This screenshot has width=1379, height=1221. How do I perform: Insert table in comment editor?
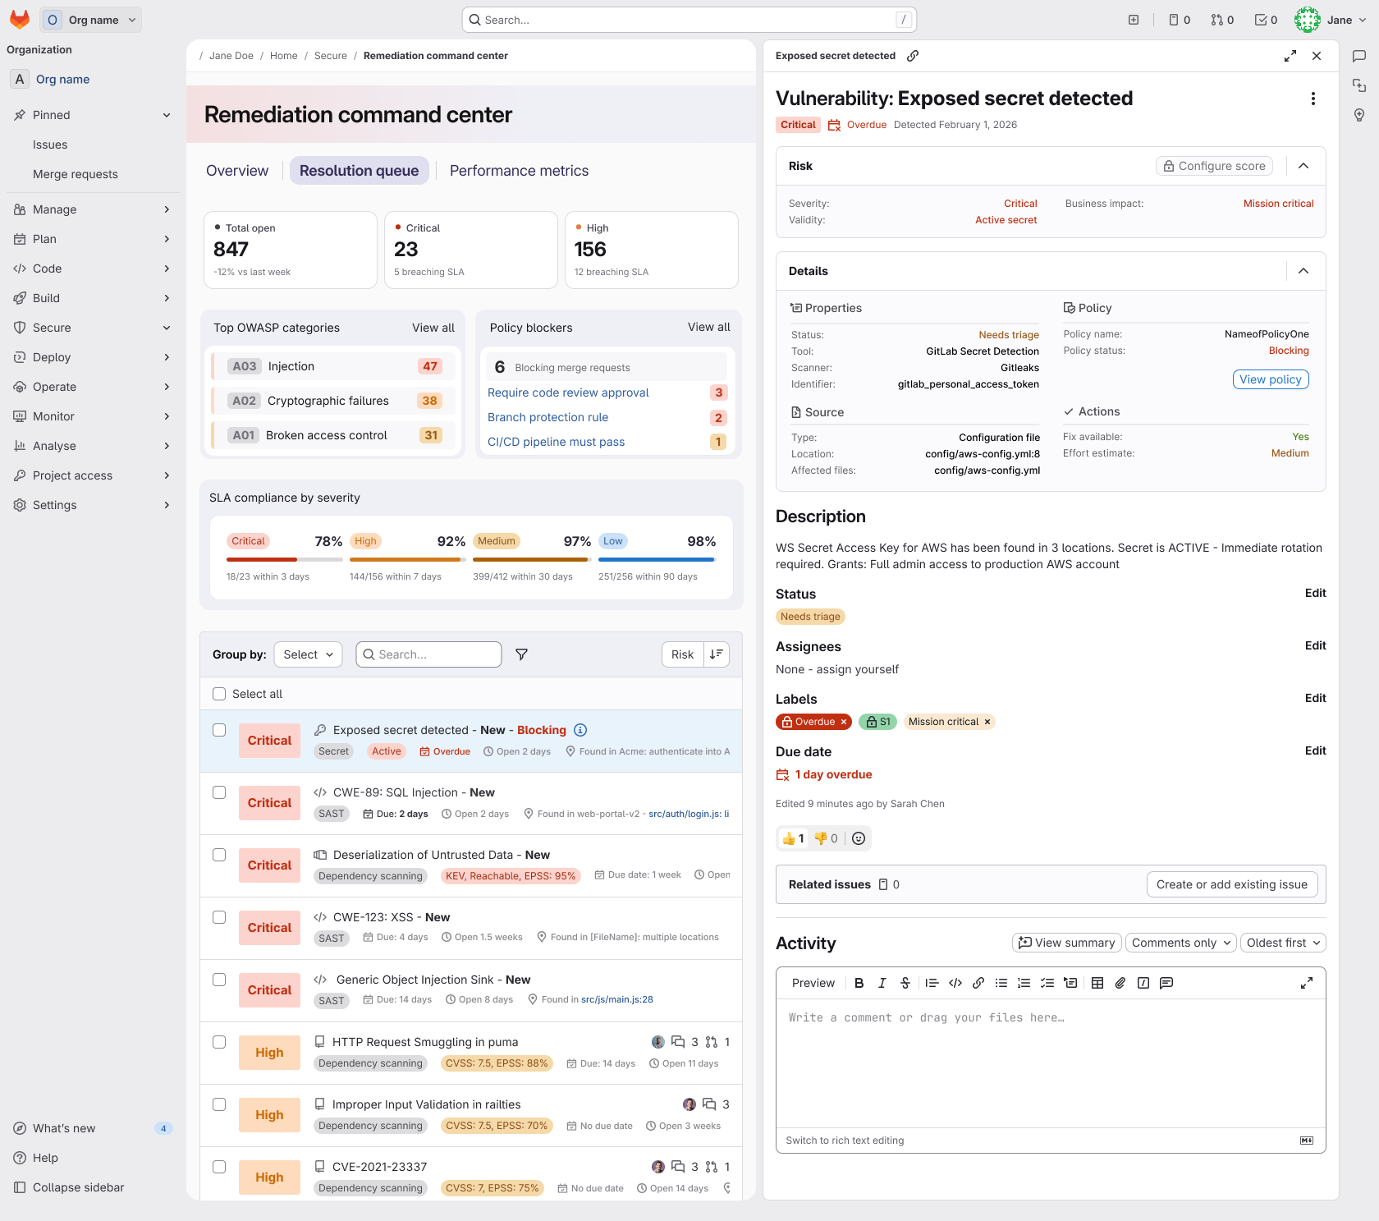point(1097,983)
